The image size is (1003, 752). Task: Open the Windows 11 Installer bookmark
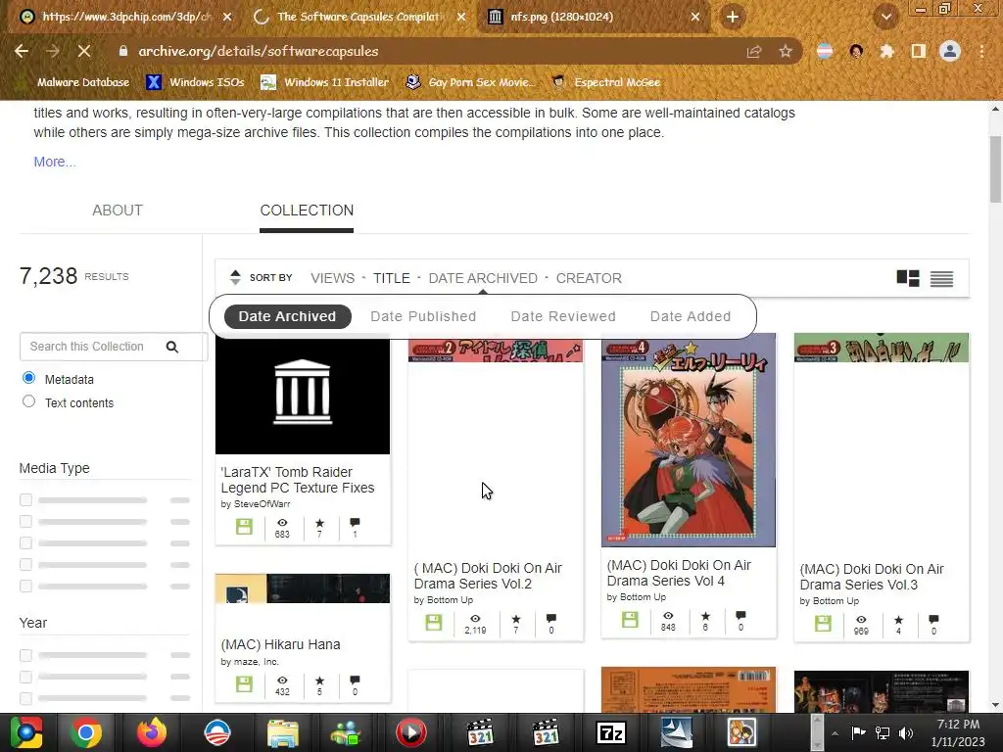point(325,82)
